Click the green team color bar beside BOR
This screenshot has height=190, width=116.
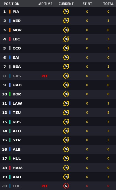(x=10, y=94)
